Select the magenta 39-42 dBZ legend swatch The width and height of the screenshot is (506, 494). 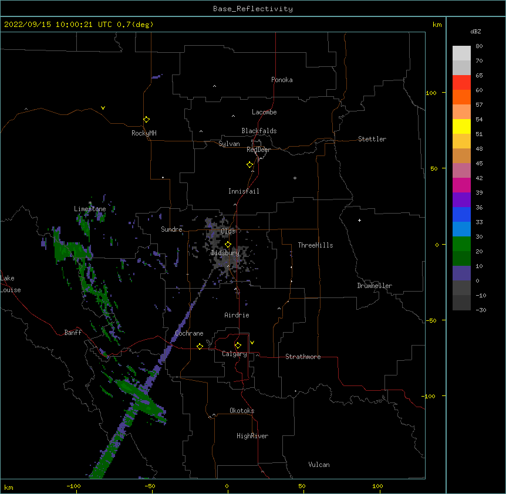[461, 185]
